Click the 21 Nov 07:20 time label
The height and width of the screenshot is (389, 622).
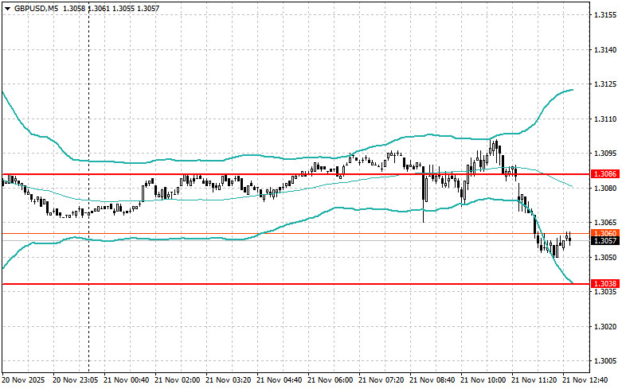pos(381,380)
